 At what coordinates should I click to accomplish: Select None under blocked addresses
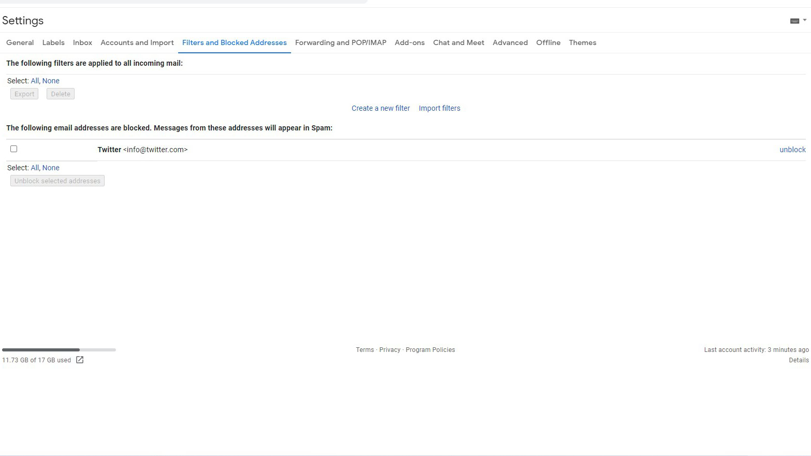point(51,168)
